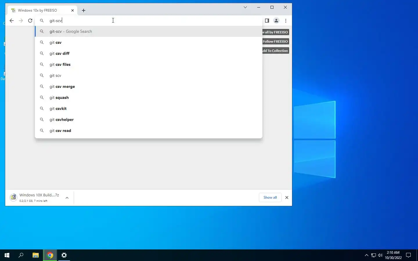Open the Chrome profile avatar menu
Image resolution: width=418 pixels, height=261 pixels.
[x=276, y=21]
